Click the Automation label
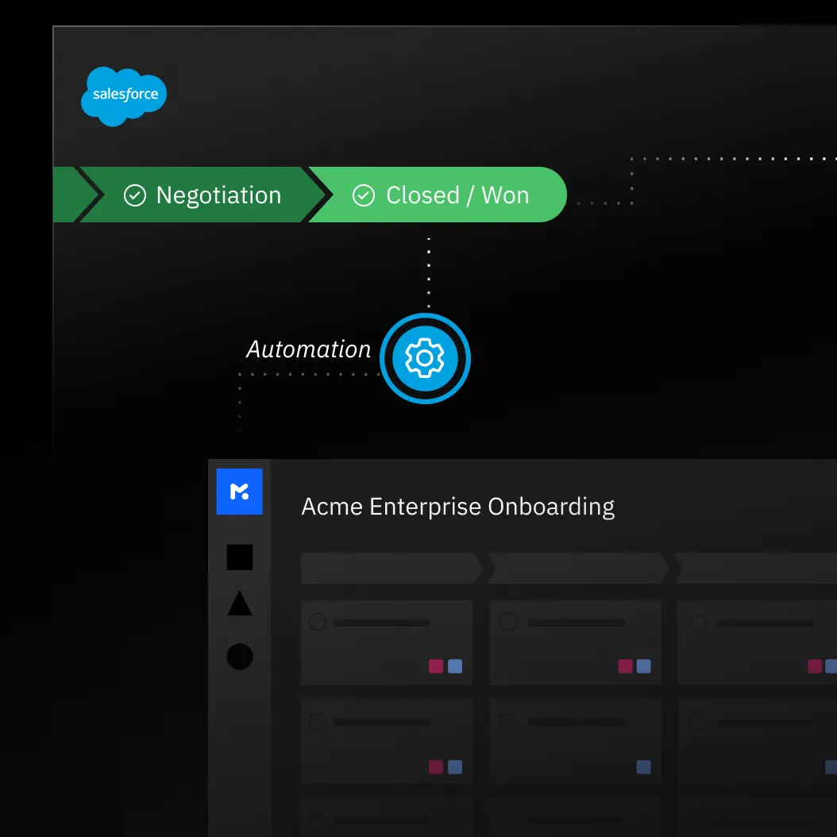This screenshot has width=837, height=837. tap(308, 349)
